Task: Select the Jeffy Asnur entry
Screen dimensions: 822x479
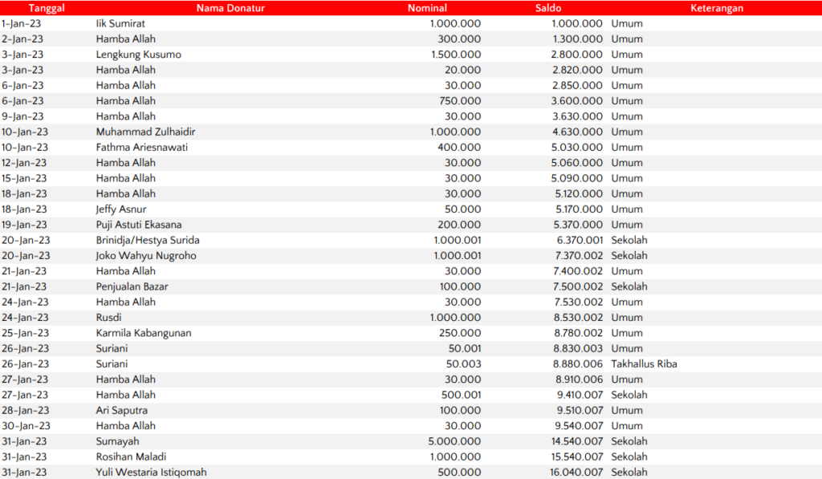Action: pos(121,209)
